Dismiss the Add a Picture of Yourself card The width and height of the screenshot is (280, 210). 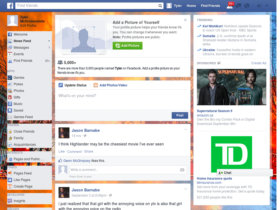click(x=185, y=20)
